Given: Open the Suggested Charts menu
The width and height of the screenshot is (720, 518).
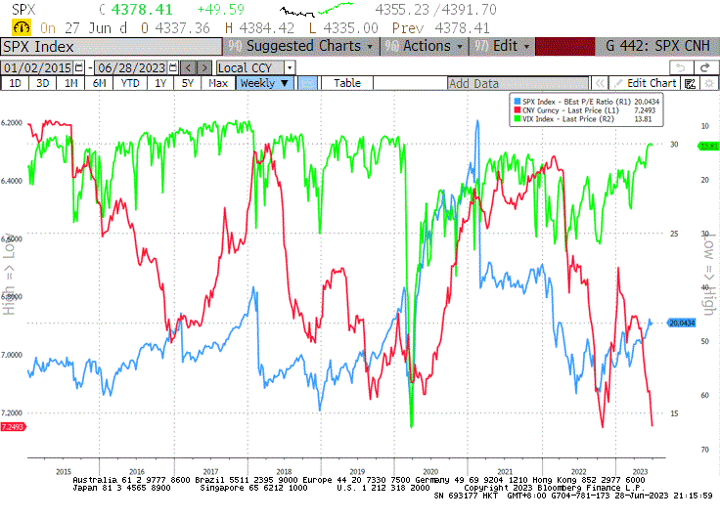Looking at the screenshot, I should [x=303, y=46].
